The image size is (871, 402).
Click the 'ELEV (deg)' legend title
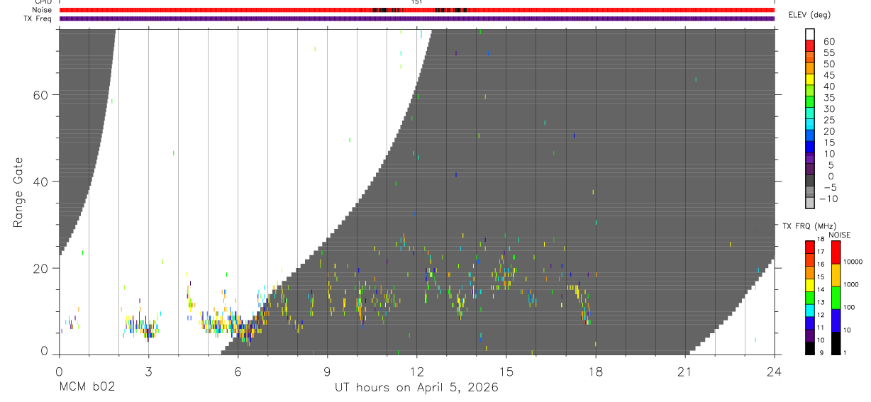(x=809, y=15)
